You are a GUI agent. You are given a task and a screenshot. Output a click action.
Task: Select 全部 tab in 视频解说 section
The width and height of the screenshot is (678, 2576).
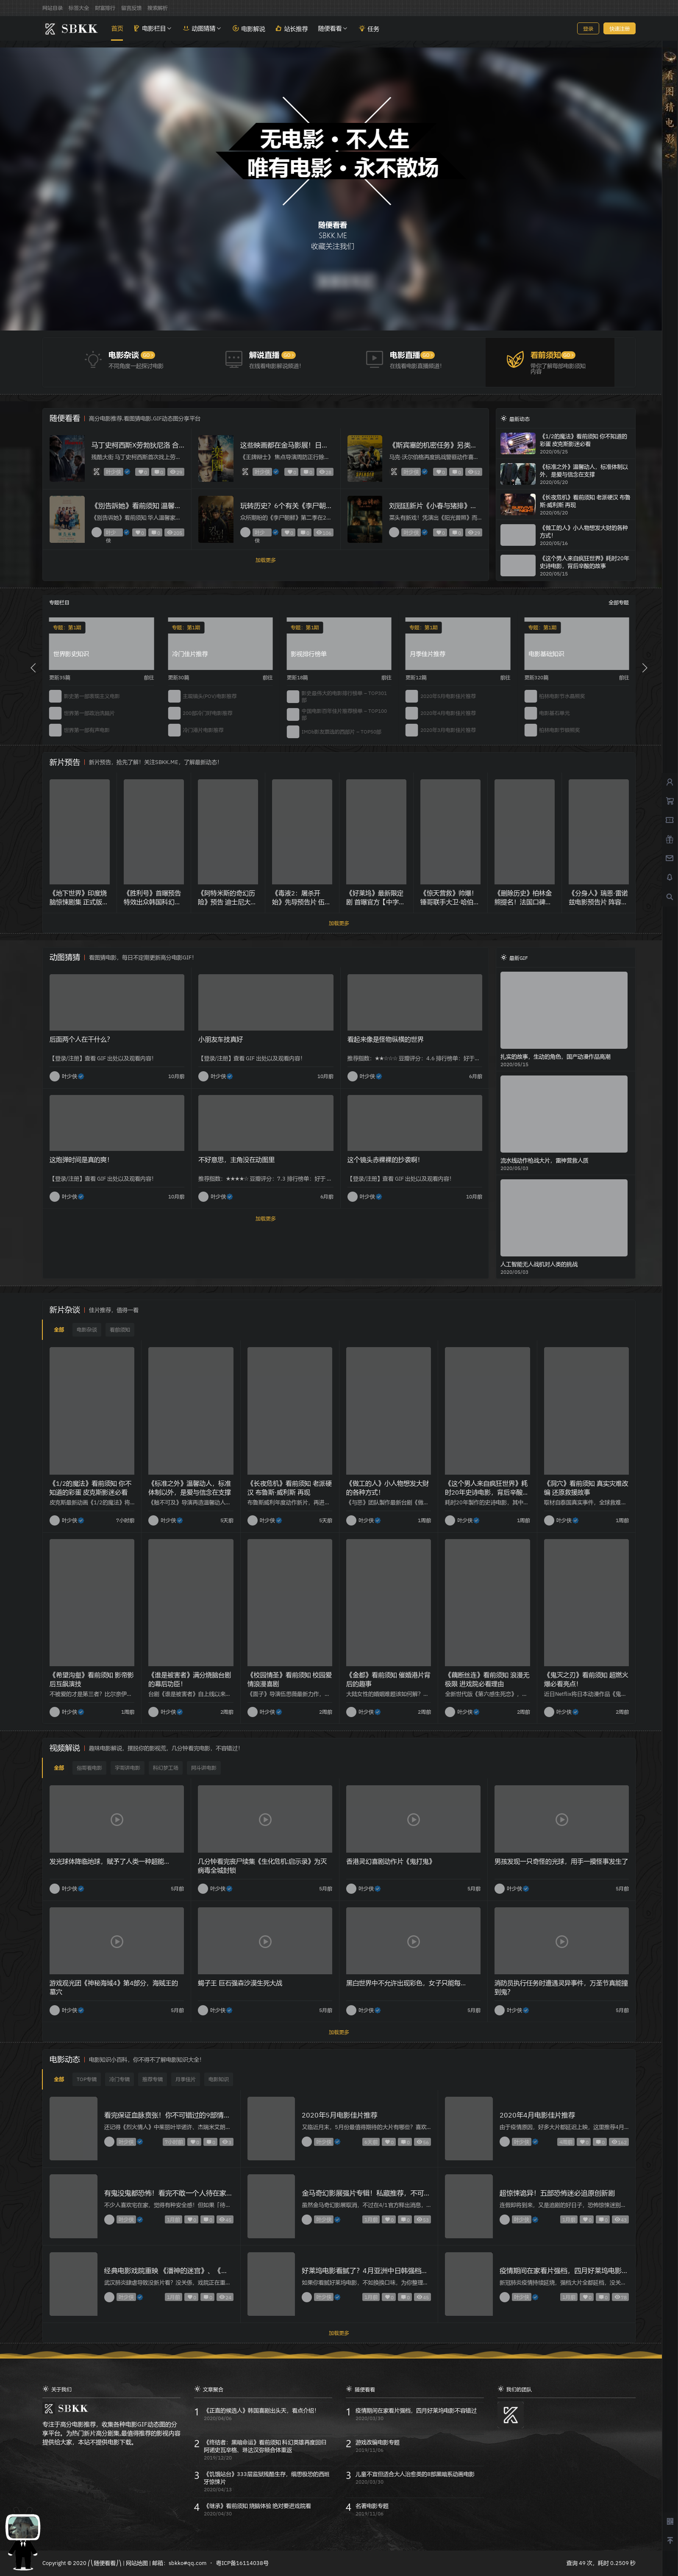[59, 1768]
